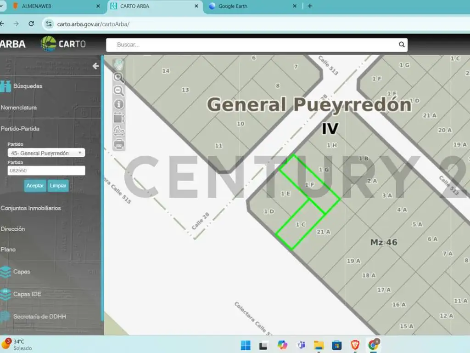This screenshot has width=470, height=353.
Task: Open the Capas IDE menu
Action: pyautogui.click(x=27, y=294)
